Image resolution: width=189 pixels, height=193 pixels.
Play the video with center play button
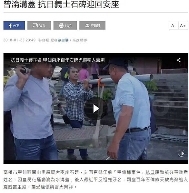tap(96, 109)
